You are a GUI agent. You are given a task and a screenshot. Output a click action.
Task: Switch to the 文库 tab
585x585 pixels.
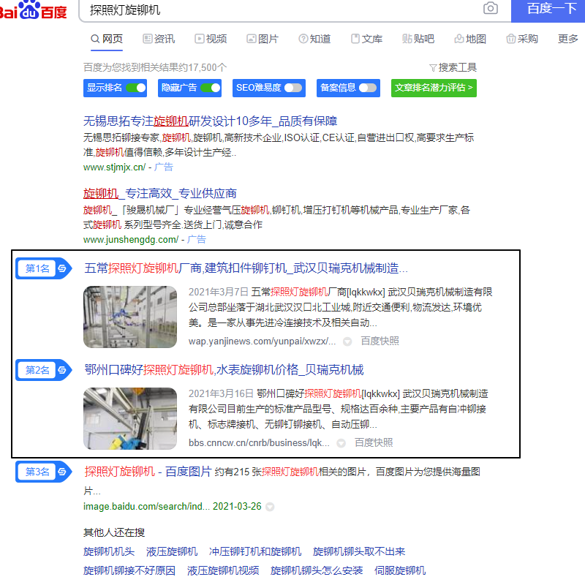point(366,39)
